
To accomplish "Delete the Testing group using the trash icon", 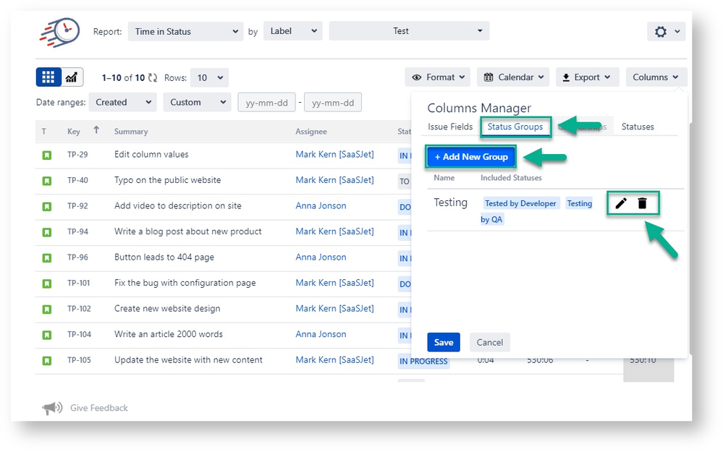I will pos(643,203).
